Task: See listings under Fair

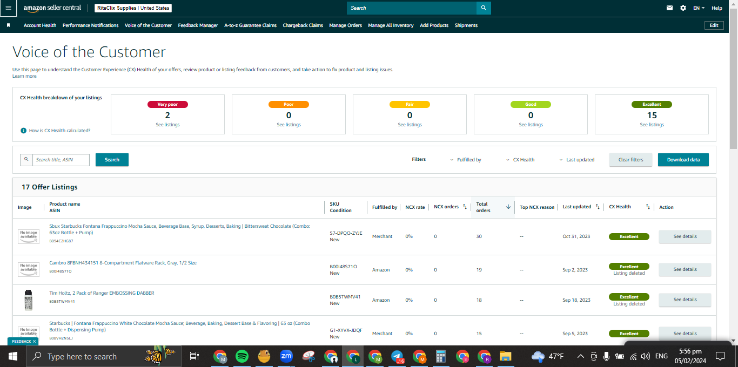Action: 410,125
